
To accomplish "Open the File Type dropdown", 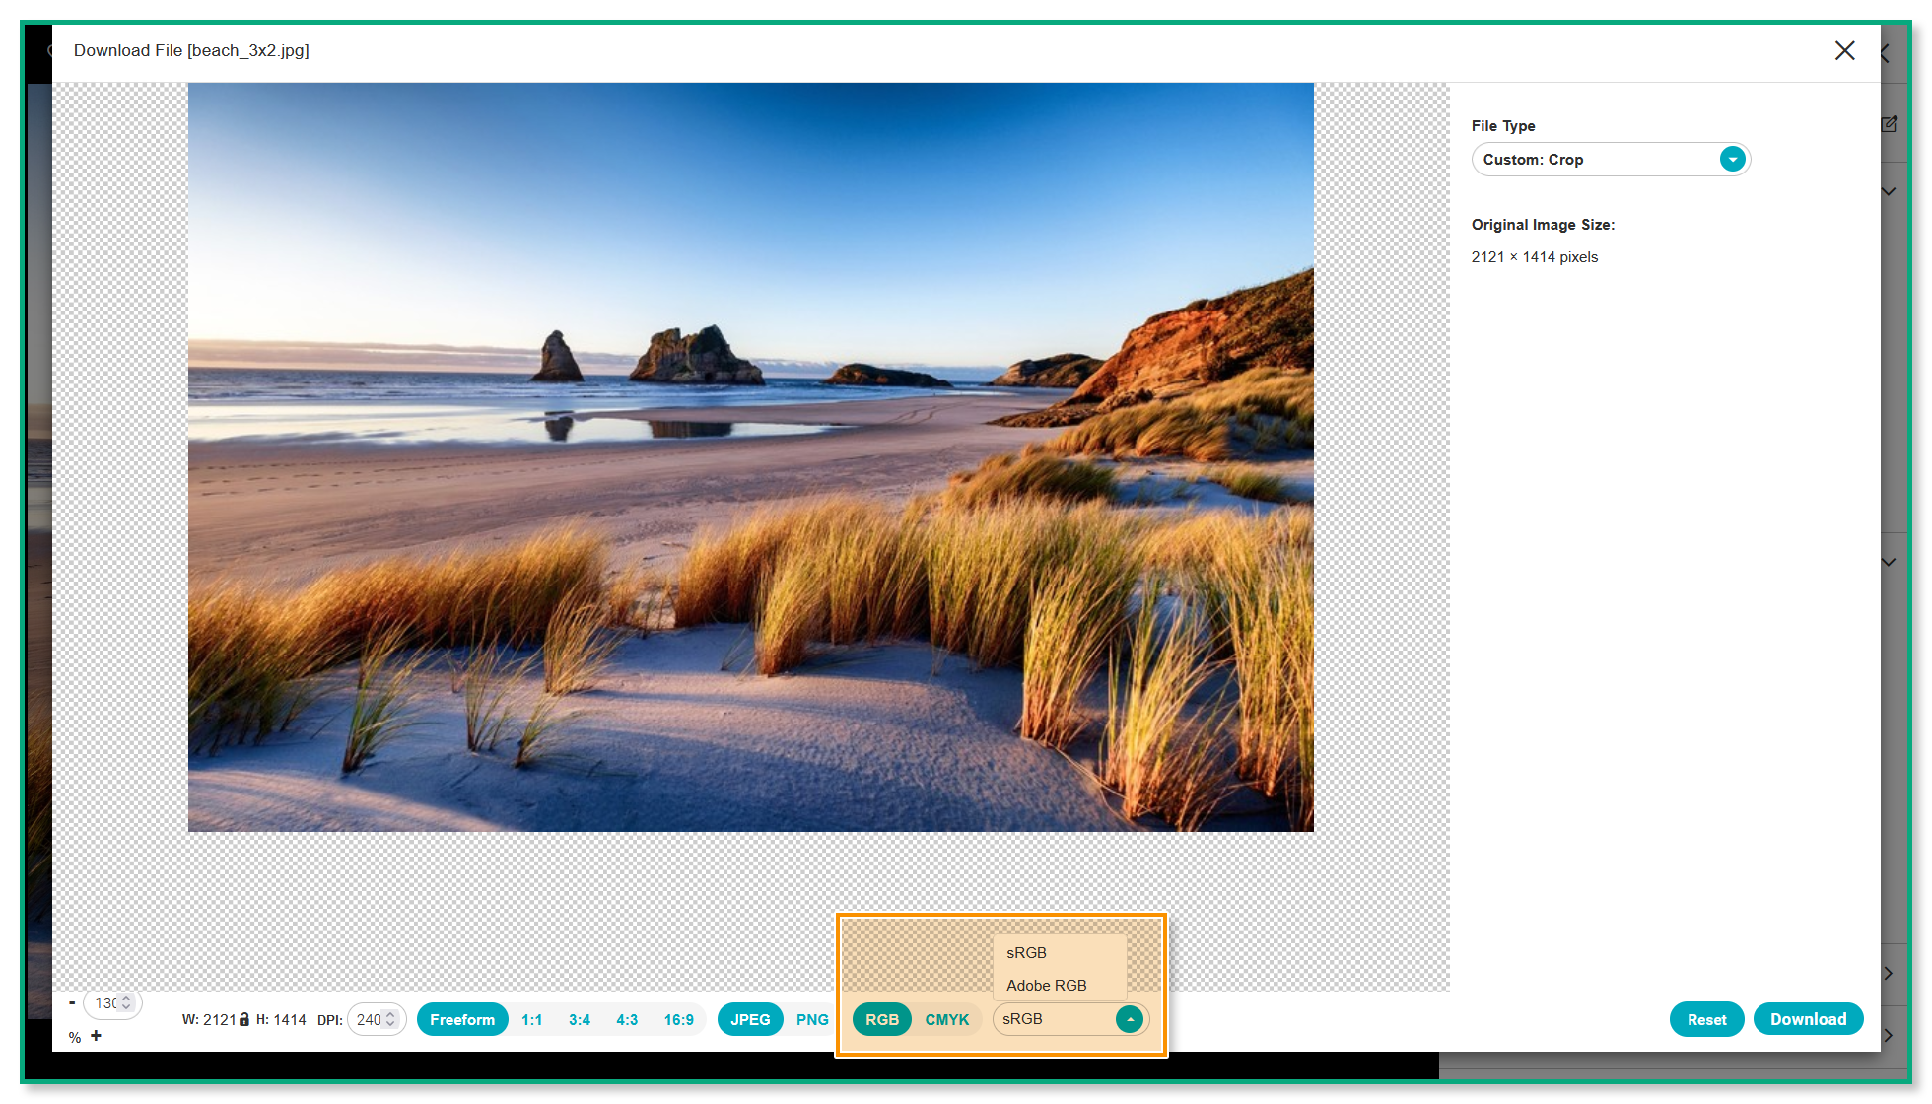I will coord(1732,160).
